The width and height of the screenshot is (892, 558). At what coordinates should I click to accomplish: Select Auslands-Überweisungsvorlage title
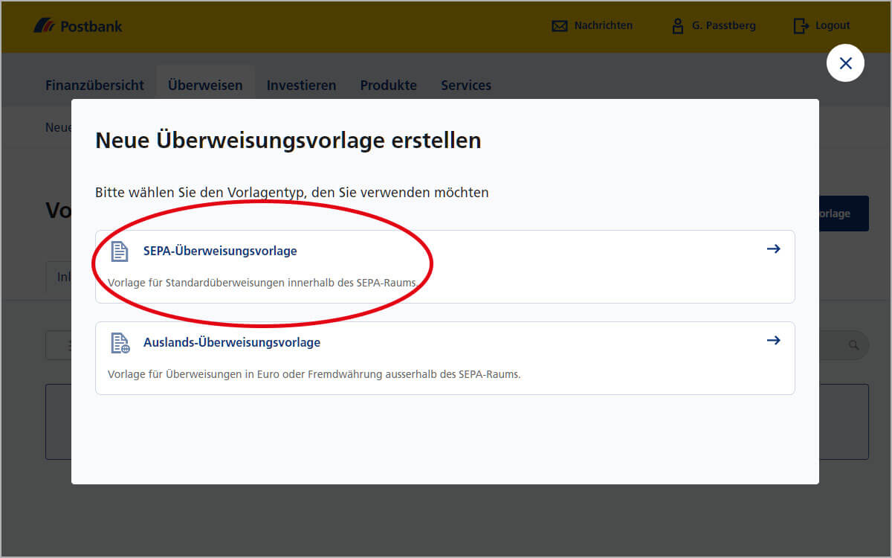[x=232, y=343]
